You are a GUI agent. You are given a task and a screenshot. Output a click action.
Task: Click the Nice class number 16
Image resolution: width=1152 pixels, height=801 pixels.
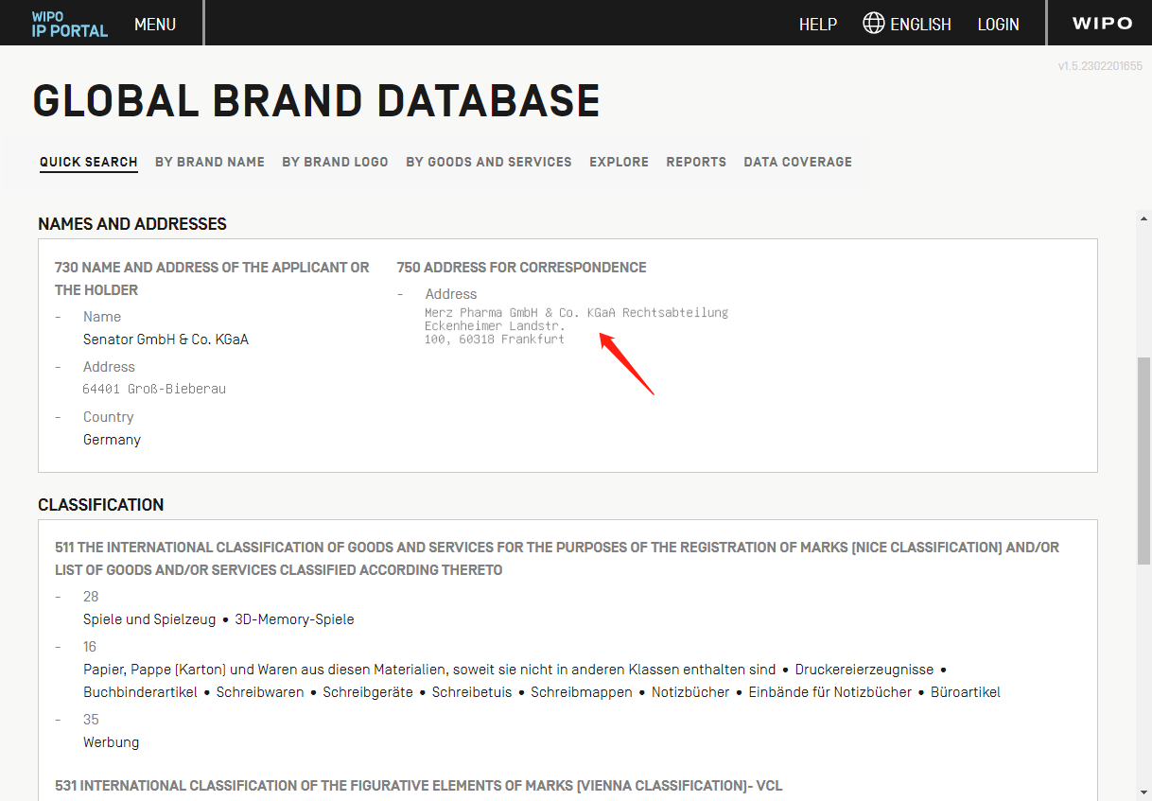tap(90, 647)
